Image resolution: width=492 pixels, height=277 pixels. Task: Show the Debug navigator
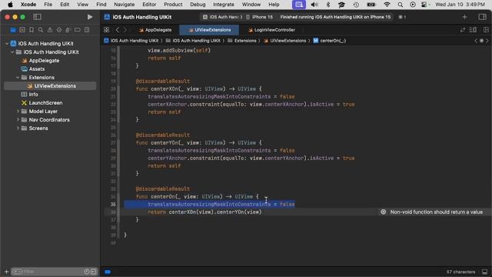(x=68, y=30)
